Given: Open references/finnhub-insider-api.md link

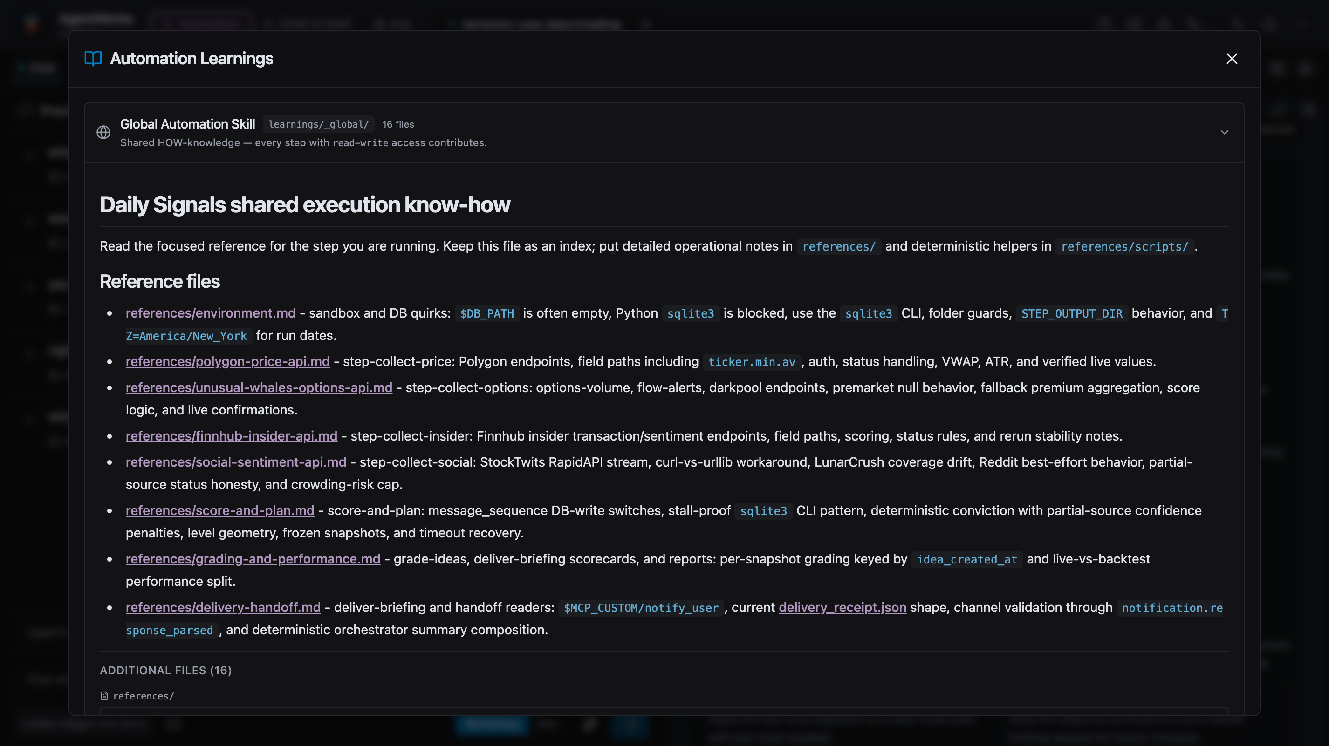Looking at the screenshot, I should click(x=232, y=436).
